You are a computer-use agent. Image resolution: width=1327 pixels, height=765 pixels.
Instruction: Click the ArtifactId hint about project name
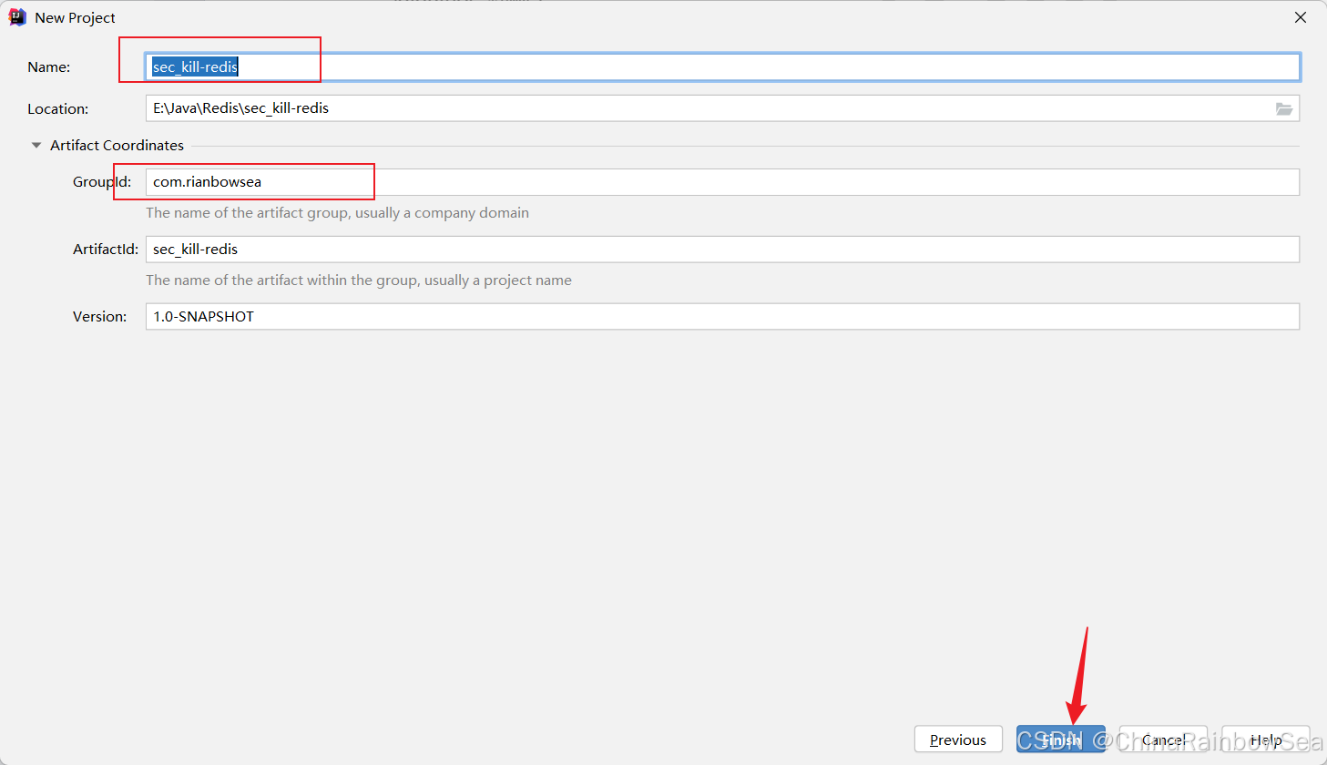click(359, 280)
